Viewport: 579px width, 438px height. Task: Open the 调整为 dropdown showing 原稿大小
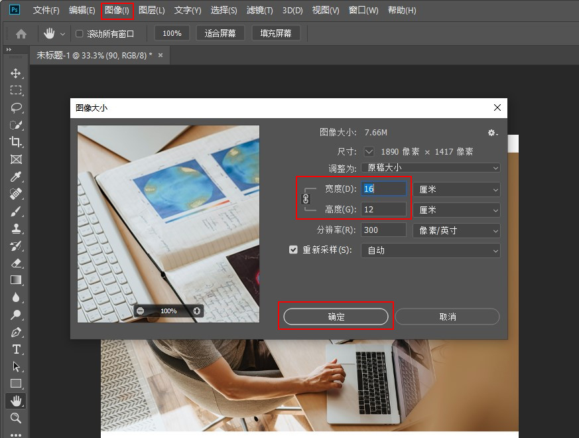(x=430, y=167)
